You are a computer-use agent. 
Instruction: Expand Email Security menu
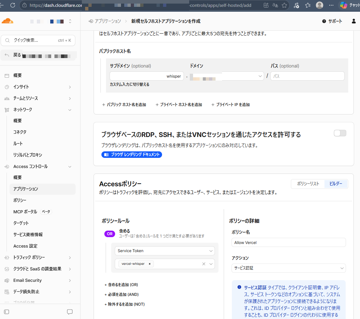pos(38,281)
